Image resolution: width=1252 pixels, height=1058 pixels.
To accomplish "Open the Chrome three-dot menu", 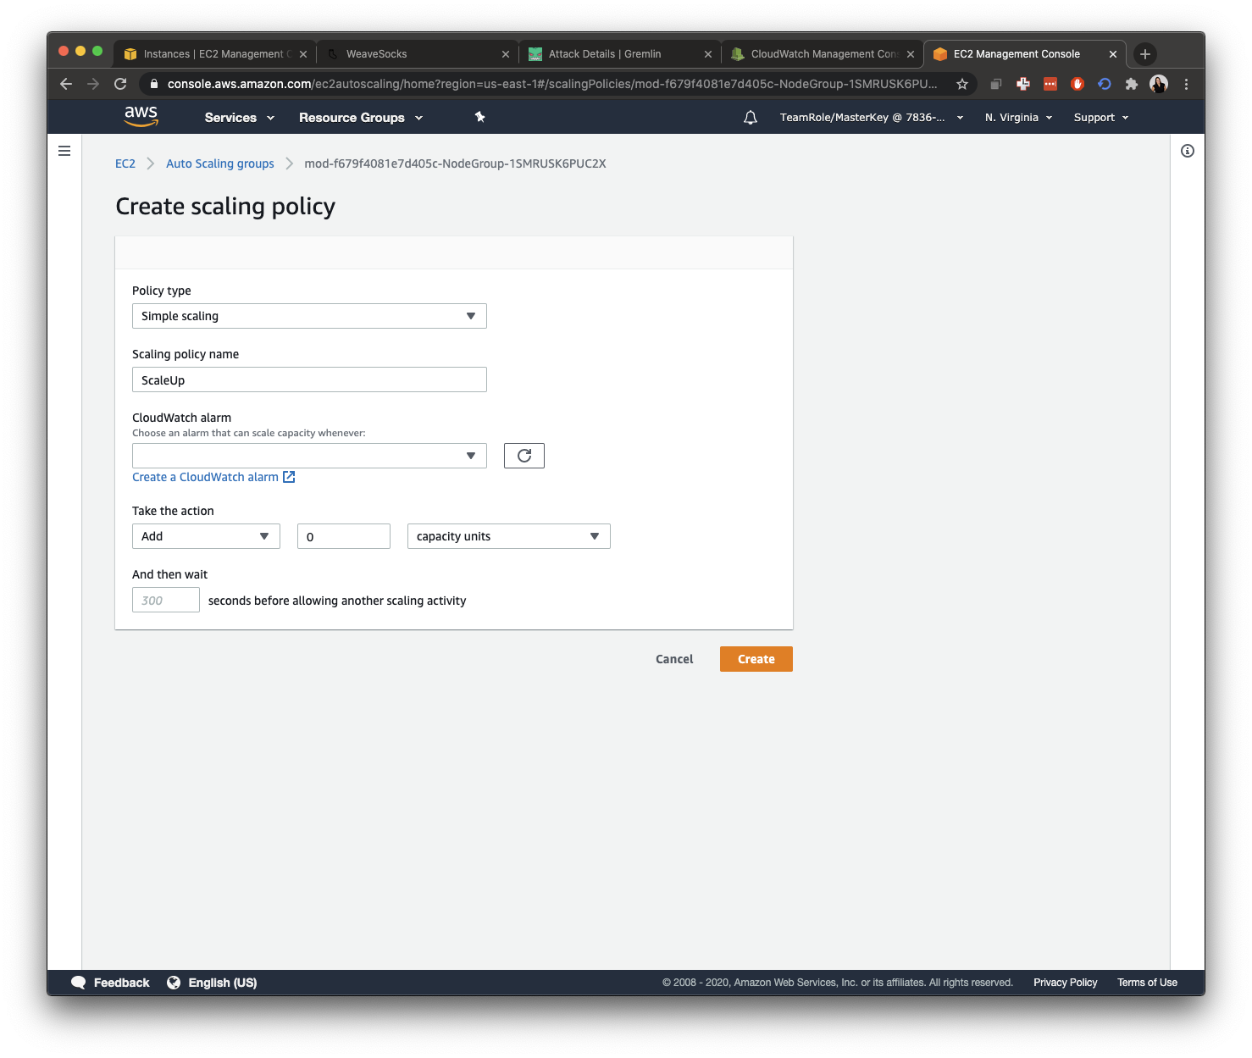I will coord(1186,84).
